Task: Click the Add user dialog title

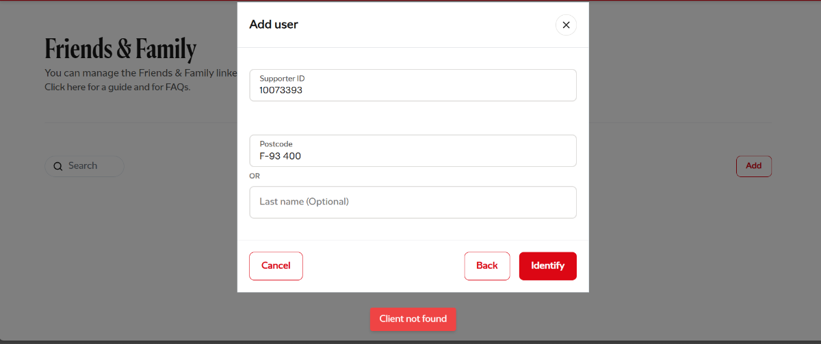Action: 274,25
